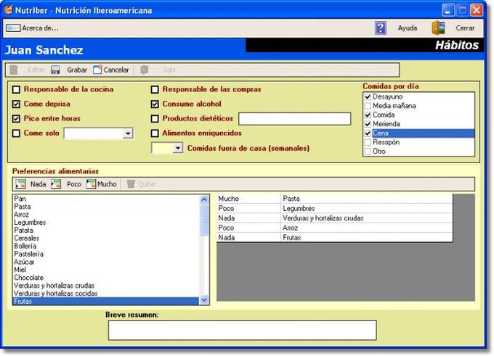Uncheck Come deprisa
Viewport: 494px width, 356px height.
(x=16, y=104)
